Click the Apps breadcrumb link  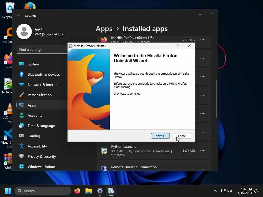pyautogui.click(x=104, y=29)
